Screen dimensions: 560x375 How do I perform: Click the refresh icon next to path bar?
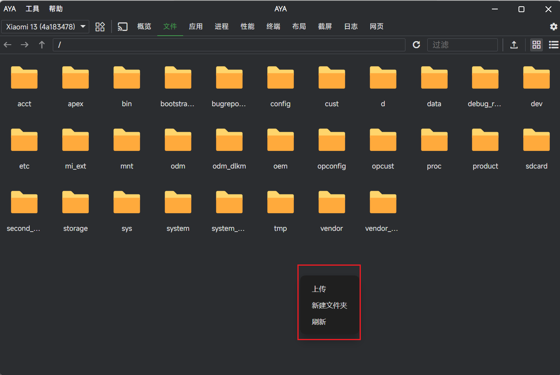(x=416, y=45)
